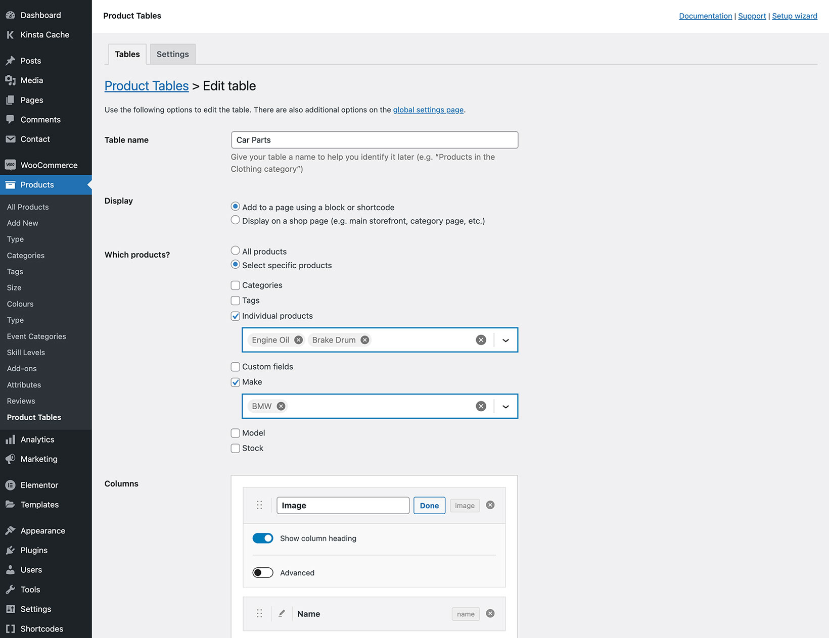Image resolution: width=829 pixels, height=638 pixels.
Task: Select the Templates sidebar icon
Action: point(10,504)
